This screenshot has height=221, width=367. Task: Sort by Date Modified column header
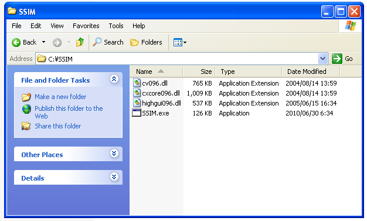click(311, 72)
